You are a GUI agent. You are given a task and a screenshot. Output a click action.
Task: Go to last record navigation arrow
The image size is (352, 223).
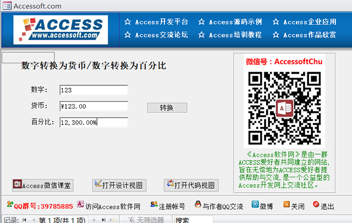103,220
